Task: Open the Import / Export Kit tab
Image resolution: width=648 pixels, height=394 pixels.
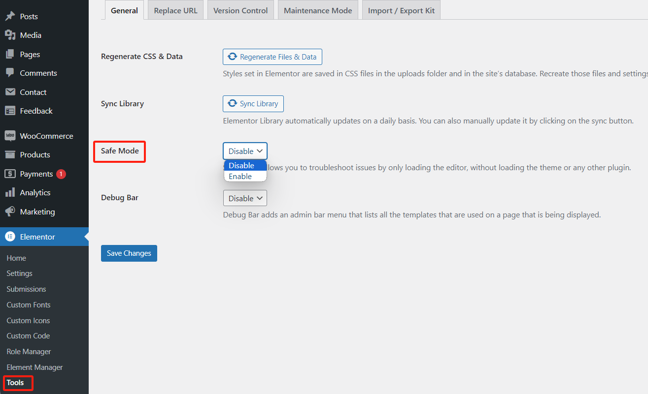Action: tap(401, 10)
